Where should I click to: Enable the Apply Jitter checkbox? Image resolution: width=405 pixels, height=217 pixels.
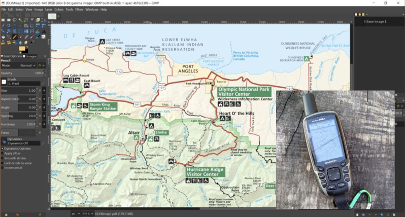(3, 153)
